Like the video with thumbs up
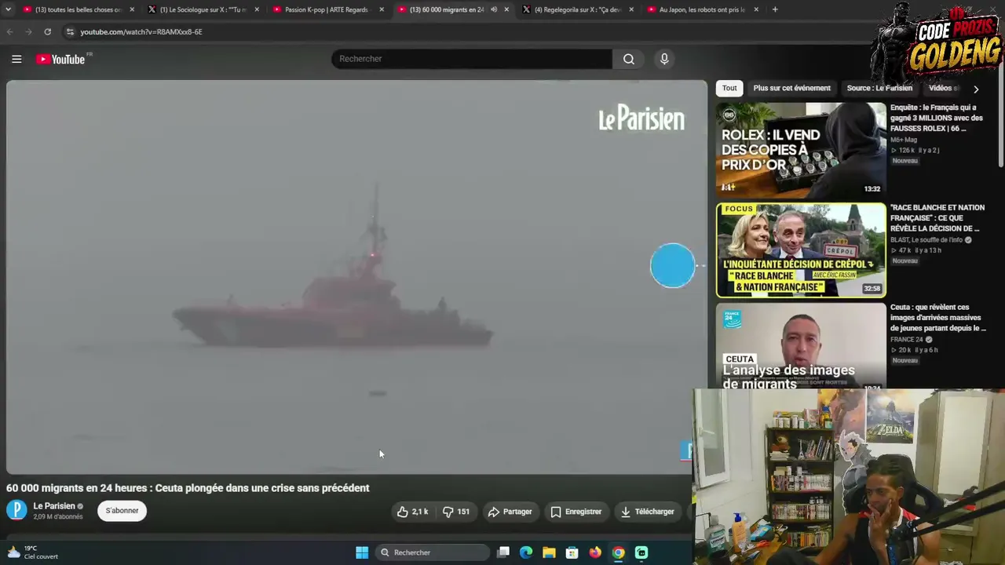Viewport: 1005px width, 565px height. coord(412,512)
